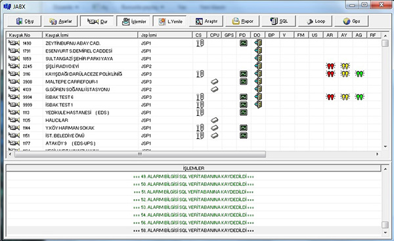Open the Rapor report button

(x=242, y=22)
